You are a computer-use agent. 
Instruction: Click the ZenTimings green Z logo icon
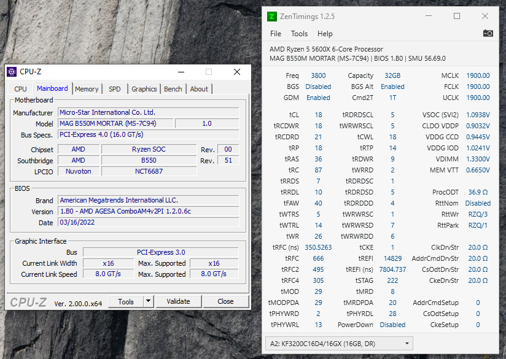[x=273, y=17]
